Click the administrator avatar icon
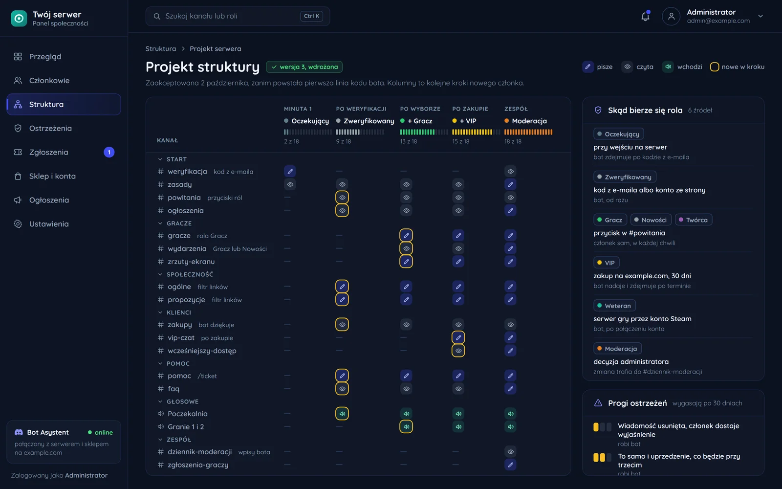The image size is (782, 489). (x=671, y=16)
